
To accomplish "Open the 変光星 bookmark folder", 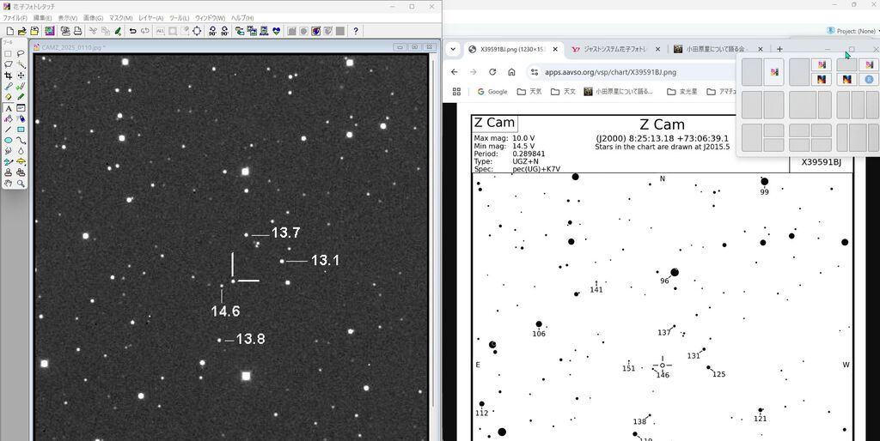I will [x=681, y=91].
